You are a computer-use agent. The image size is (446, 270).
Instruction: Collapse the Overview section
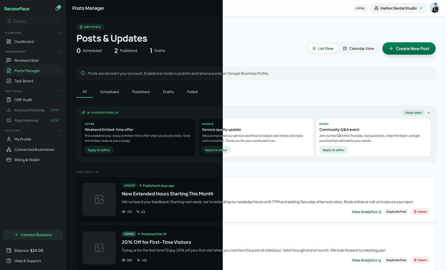click(59, 33)
